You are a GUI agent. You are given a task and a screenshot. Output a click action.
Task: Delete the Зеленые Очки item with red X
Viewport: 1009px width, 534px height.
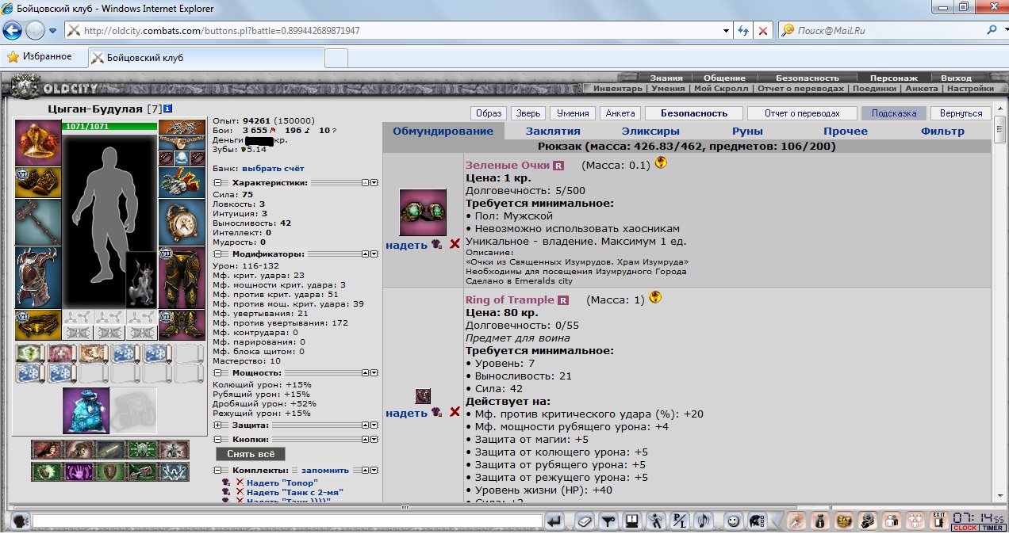click(x=455, y=245)
